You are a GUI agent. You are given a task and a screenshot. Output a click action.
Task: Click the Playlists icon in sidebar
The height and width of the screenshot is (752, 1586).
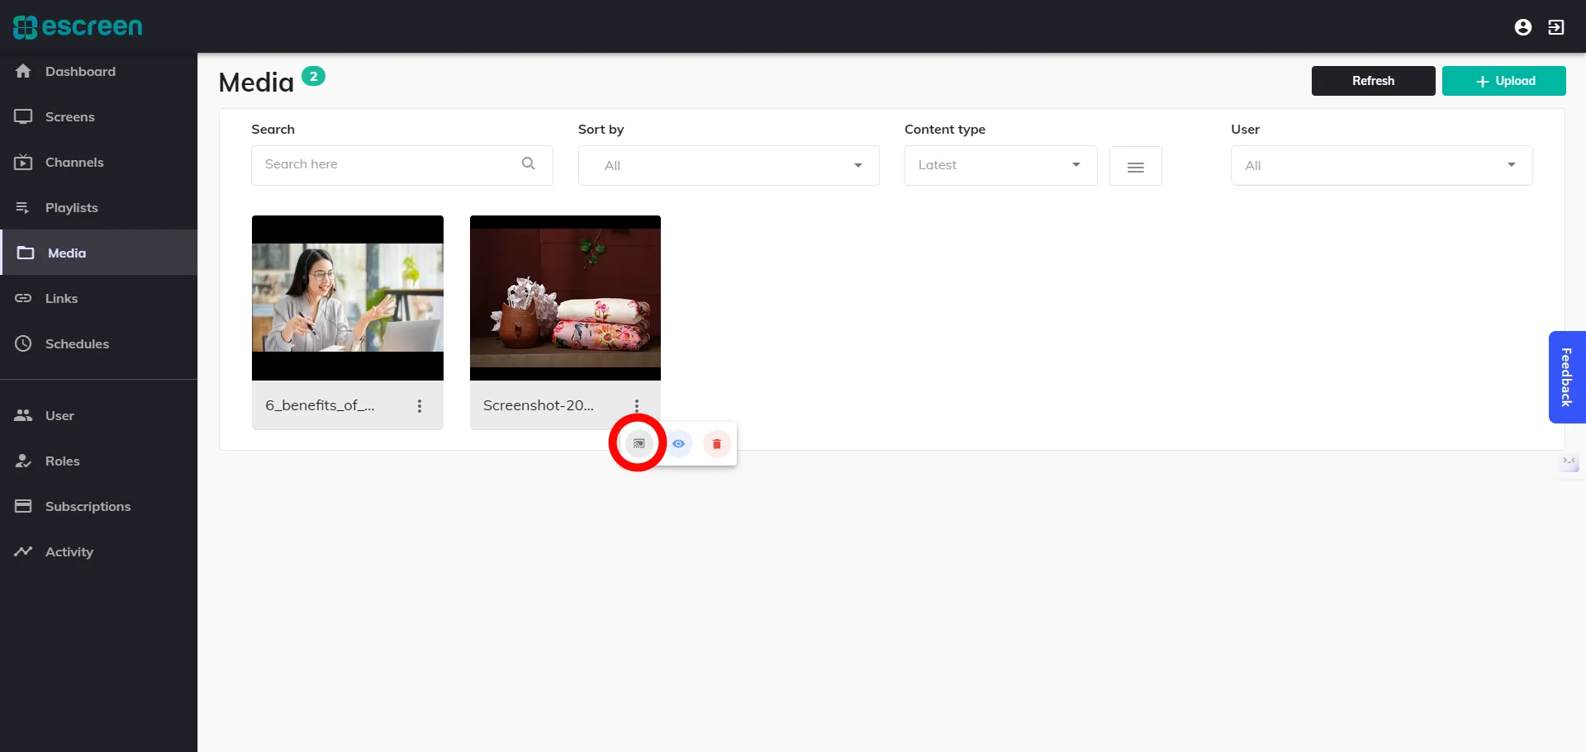tap(23, 207)
